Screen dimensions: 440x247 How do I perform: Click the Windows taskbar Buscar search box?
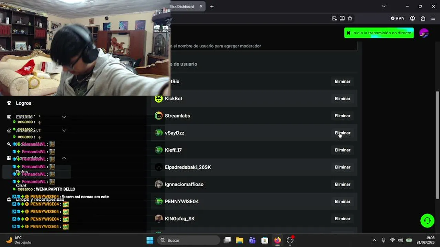pyautogui.click(x=189, y=240)
